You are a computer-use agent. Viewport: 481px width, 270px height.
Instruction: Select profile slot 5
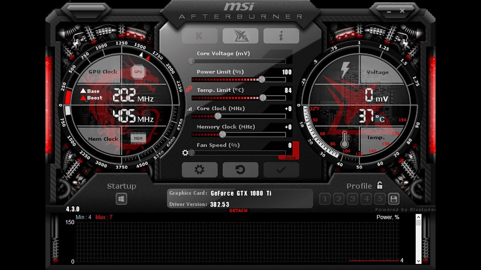[380, 199]
